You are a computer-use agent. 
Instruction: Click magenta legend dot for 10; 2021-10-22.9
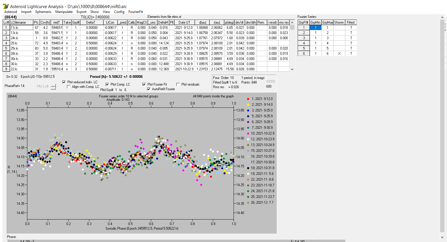coord(248,133)
